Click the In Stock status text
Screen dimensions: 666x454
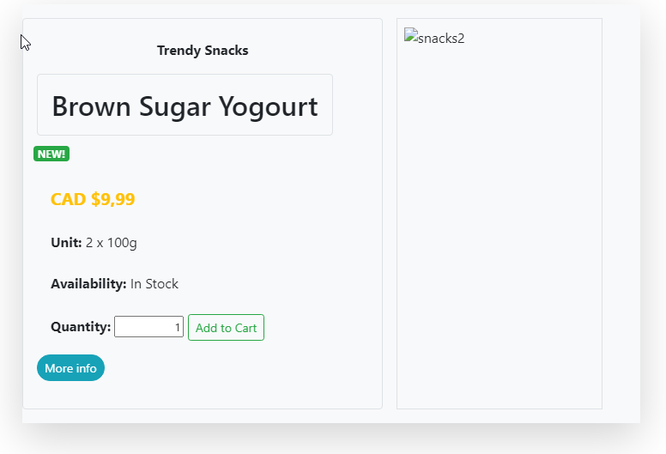[x=154, y=284]
